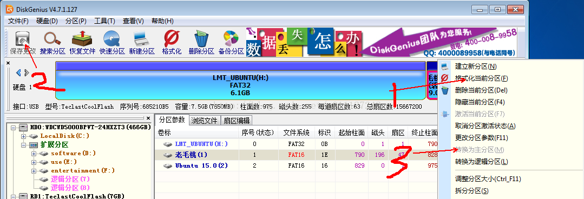The height and width of the screenshot is (199, 584).
Task: Open the 硬盘(D) menu
Action: pos(47,21)
